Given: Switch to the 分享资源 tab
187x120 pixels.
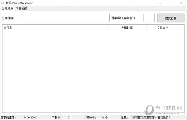Looking at the screenshot, I should [7, 8].
